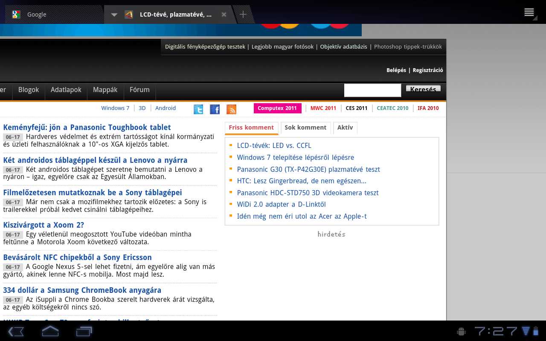Open the browser menu icon

click(529, 12)
